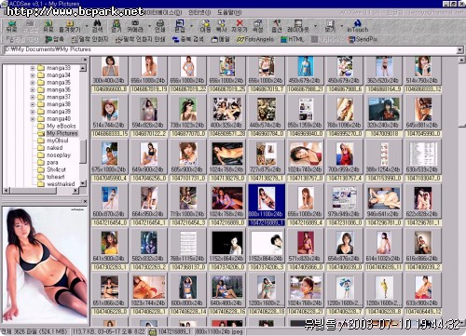Open the path bar dropdown arrow
The image size is (466, 336).
point(459,49)
